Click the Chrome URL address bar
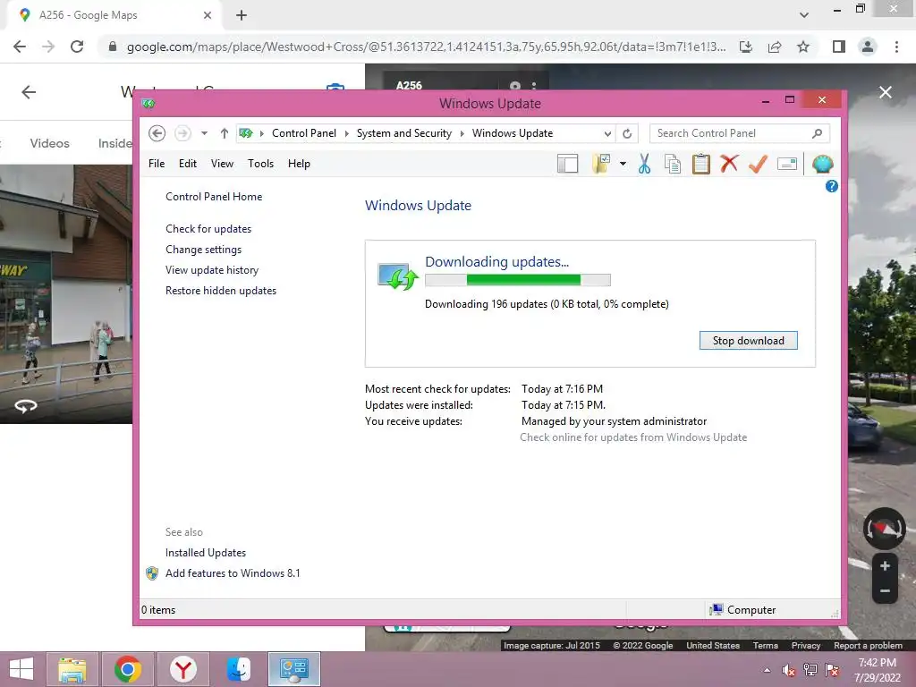This screenshot has width=916, height=687. [x=427, y=47]
